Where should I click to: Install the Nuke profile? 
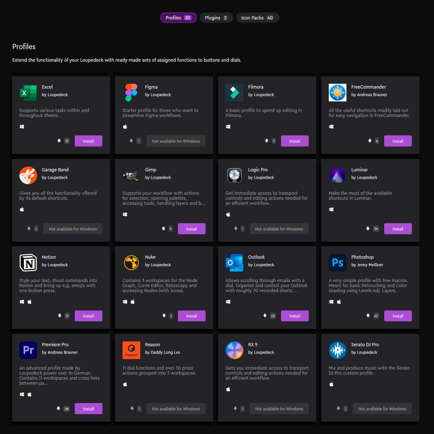point(192,316)
